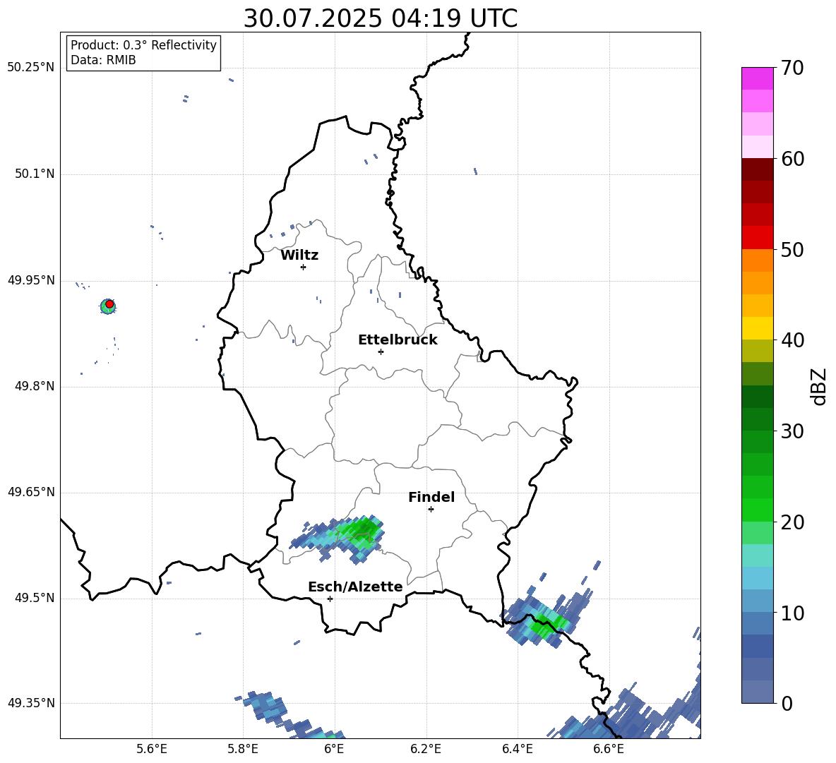The image size is (836, 763).
Task: Click the 50.1°N latitude label
Action: pos(35,174)
